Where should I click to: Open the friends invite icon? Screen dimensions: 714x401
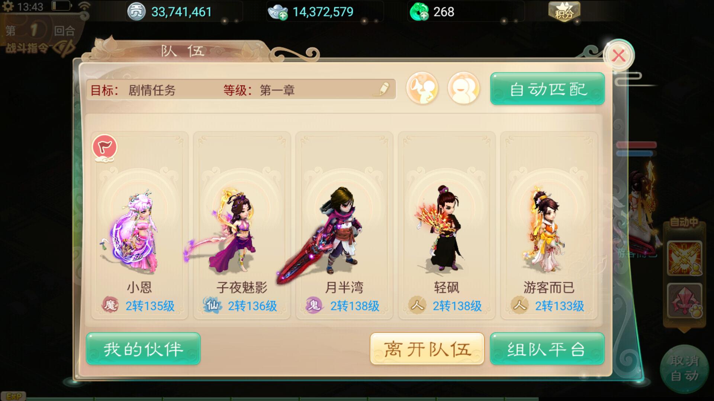(464, 88)
